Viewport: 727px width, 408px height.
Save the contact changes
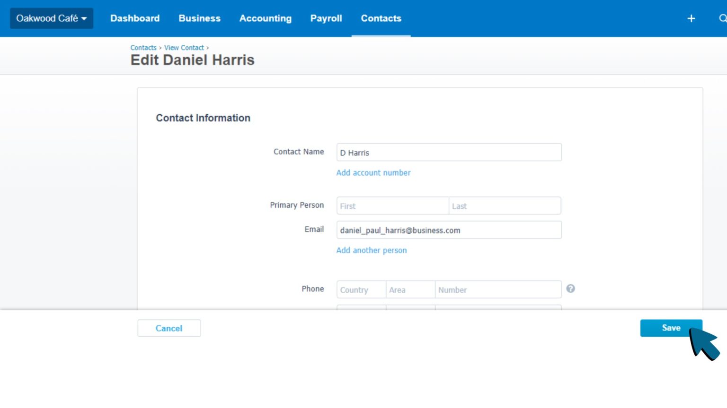[671, 328]
